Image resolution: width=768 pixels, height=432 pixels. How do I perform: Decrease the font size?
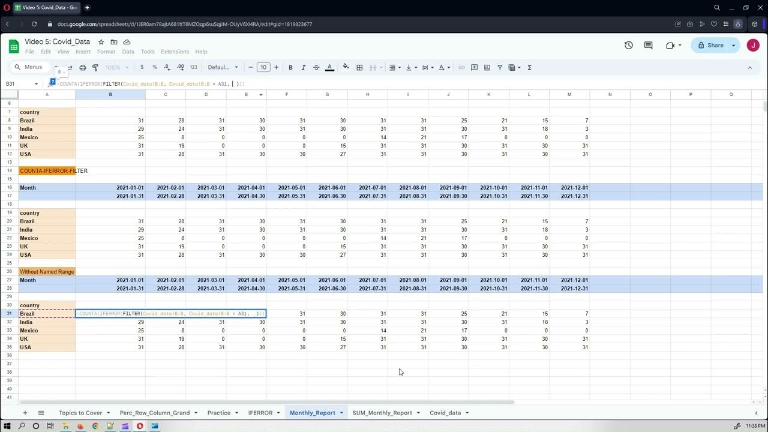[251, 67]
